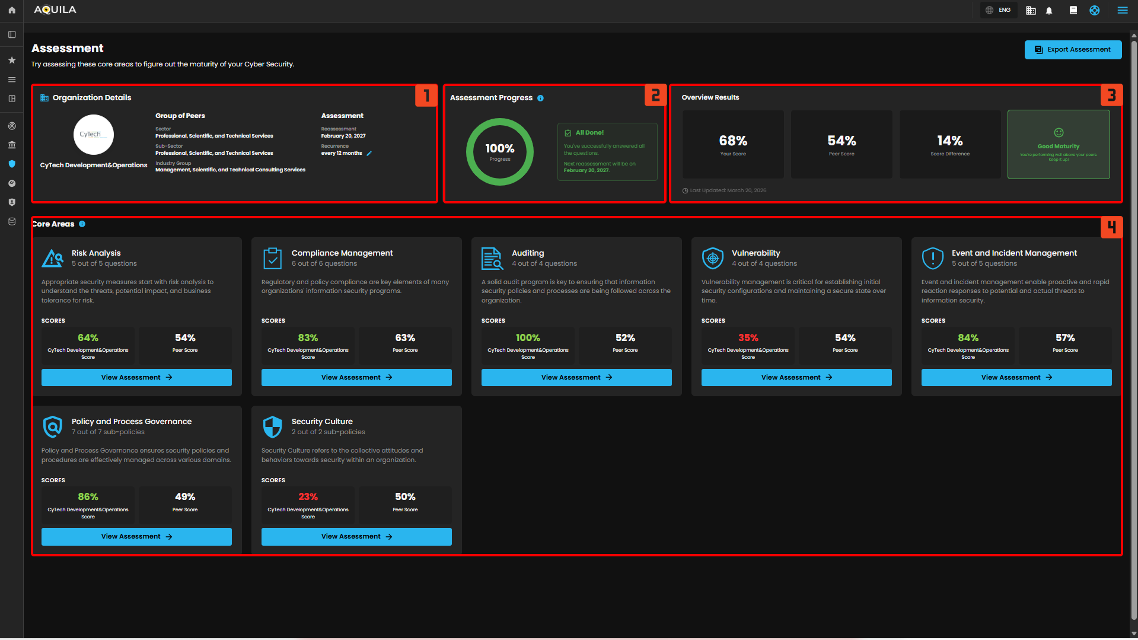Open the three-line list icon in sidebar

[11, 79]
